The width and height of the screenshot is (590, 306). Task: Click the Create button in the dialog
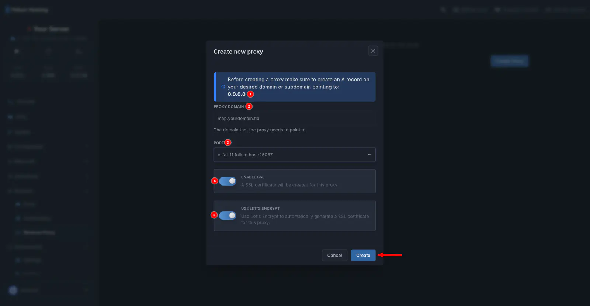tap(363, 256)
